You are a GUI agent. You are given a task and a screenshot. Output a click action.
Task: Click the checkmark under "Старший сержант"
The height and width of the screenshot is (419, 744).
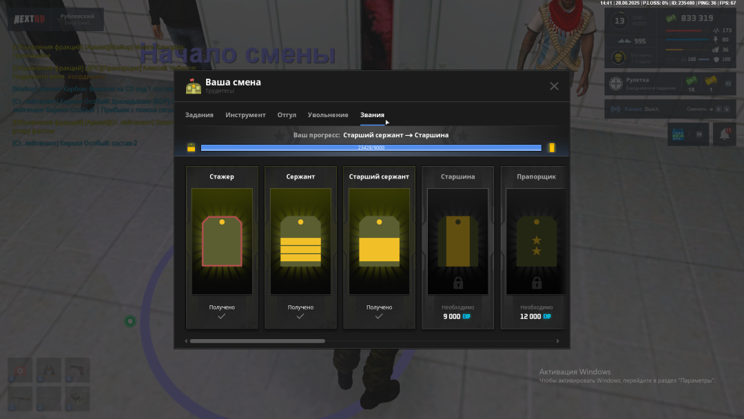pos(379,316)
